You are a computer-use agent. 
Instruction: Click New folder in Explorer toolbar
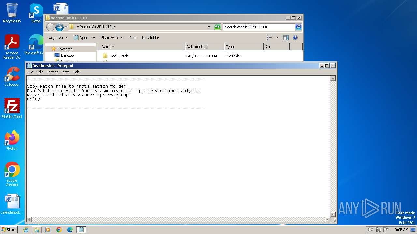click(x=151, y=38)
